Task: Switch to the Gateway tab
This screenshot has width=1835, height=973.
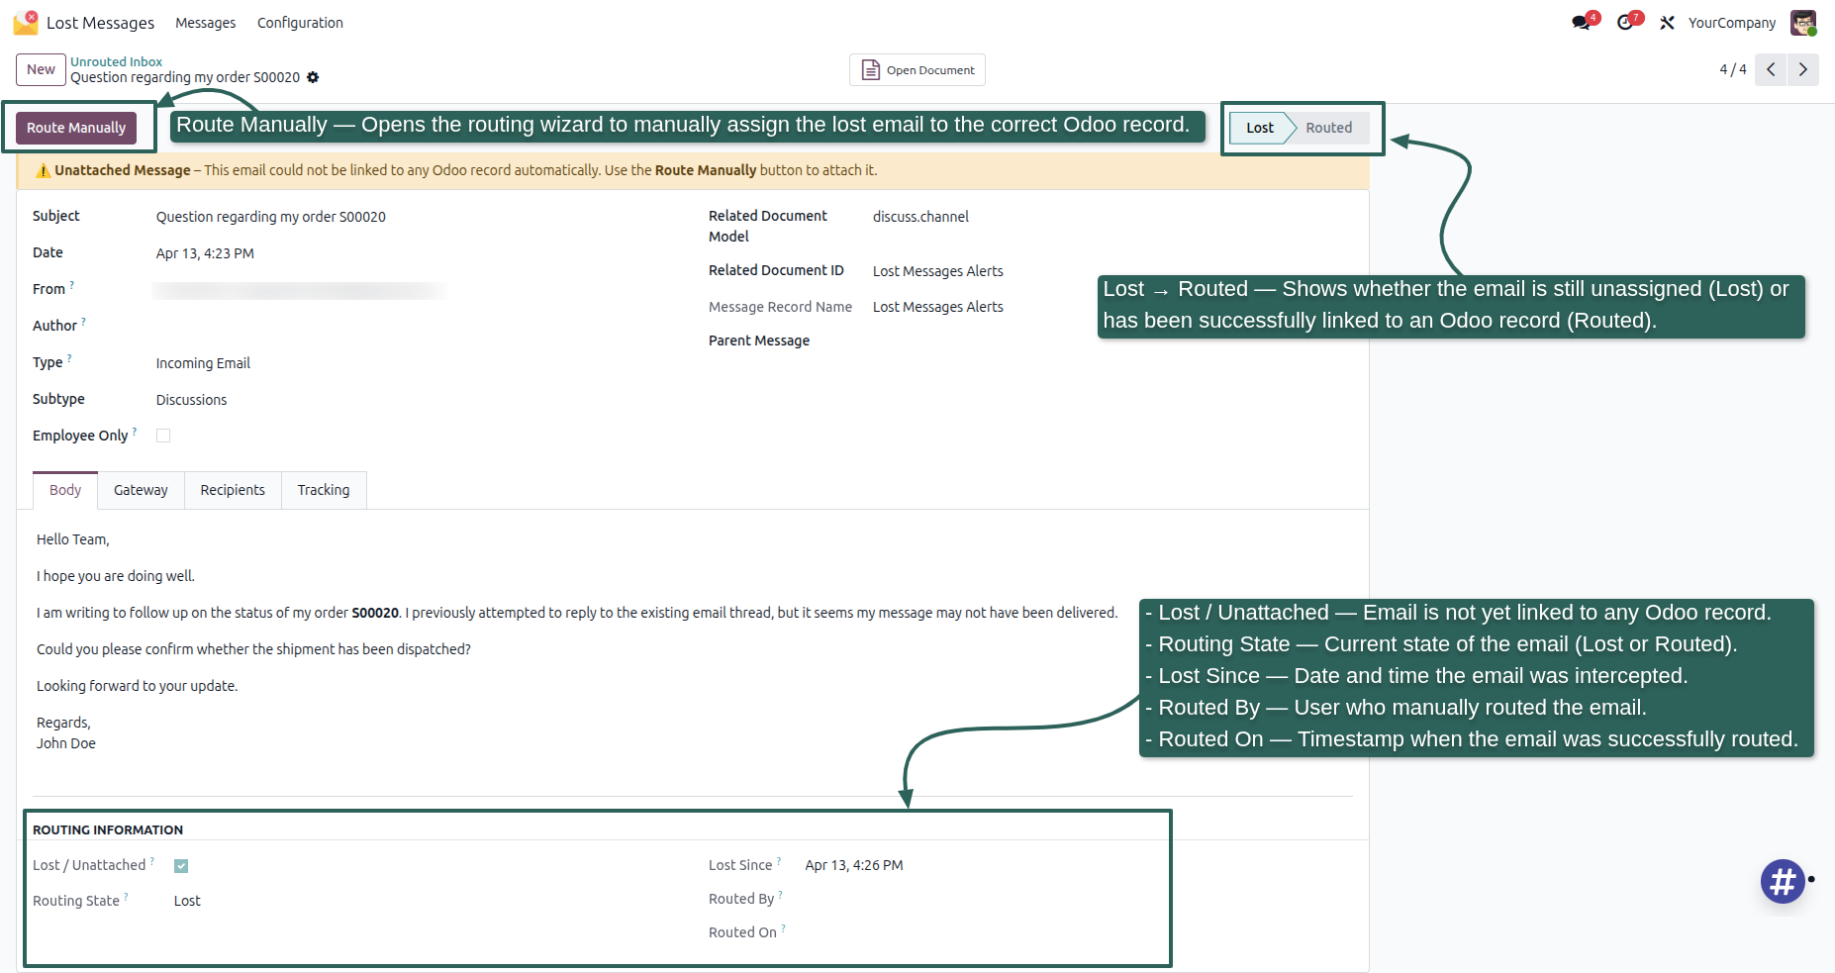Action: [141, 490]
